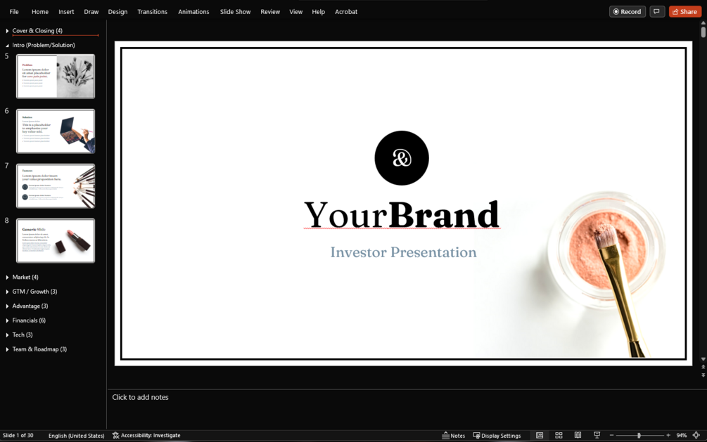Select slide 6 Solution thumbnail
Screen dimensions: 707x442
56,131
